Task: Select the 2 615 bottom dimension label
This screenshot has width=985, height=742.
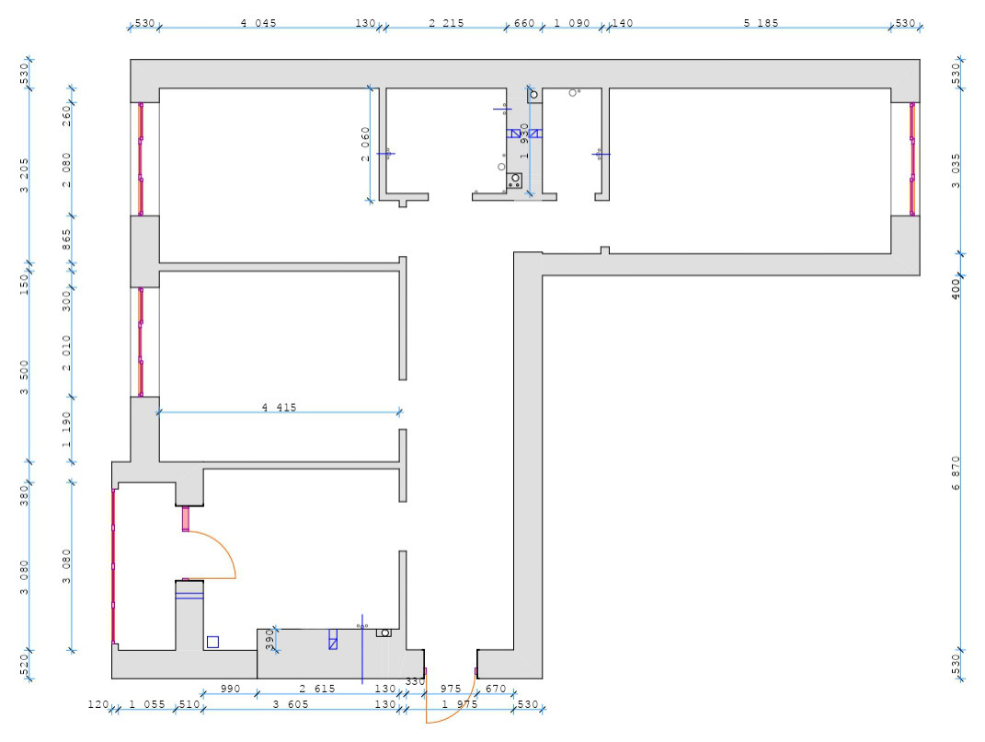Action: 317,689
